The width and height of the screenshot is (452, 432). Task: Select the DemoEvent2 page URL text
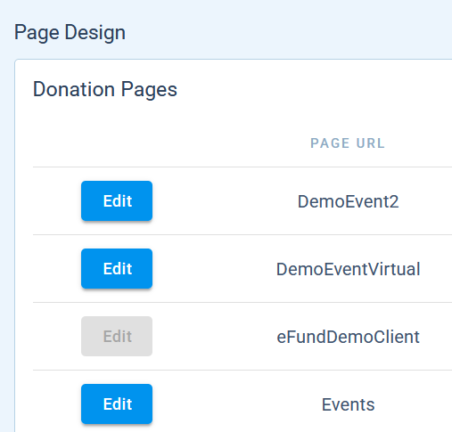pyautogui.click(x=348, y=201)
